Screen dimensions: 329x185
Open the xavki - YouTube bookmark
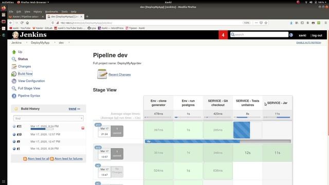coord(20,28)
